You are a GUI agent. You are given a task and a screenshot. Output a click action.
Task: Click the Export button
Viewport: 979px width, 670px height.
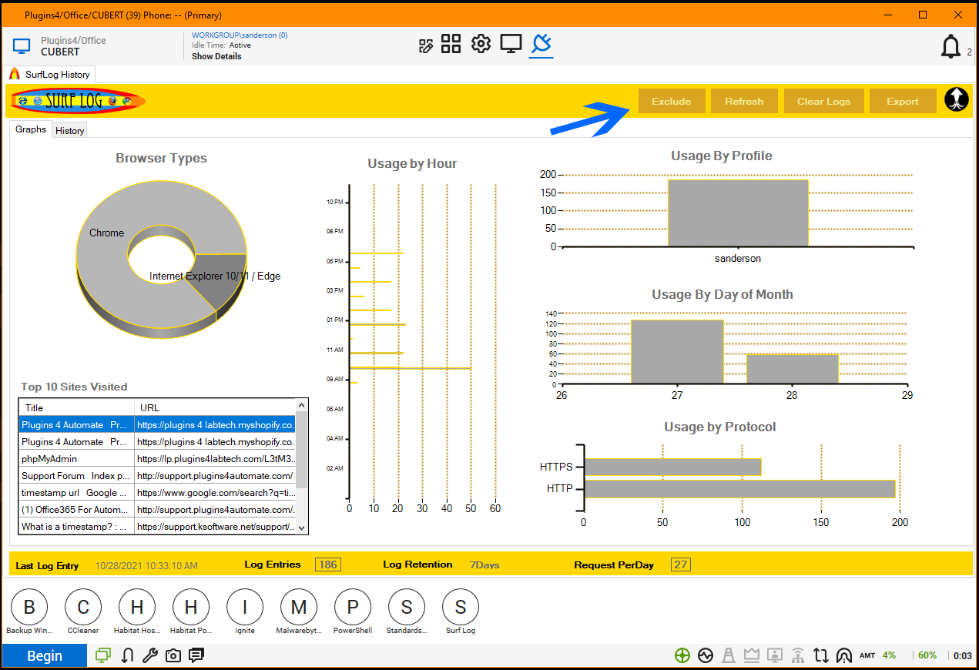tap(903, 101)
